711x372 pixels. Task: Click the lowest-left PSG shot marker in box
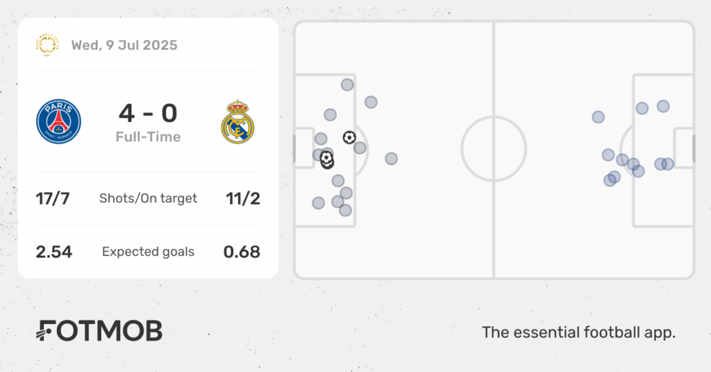318,203
